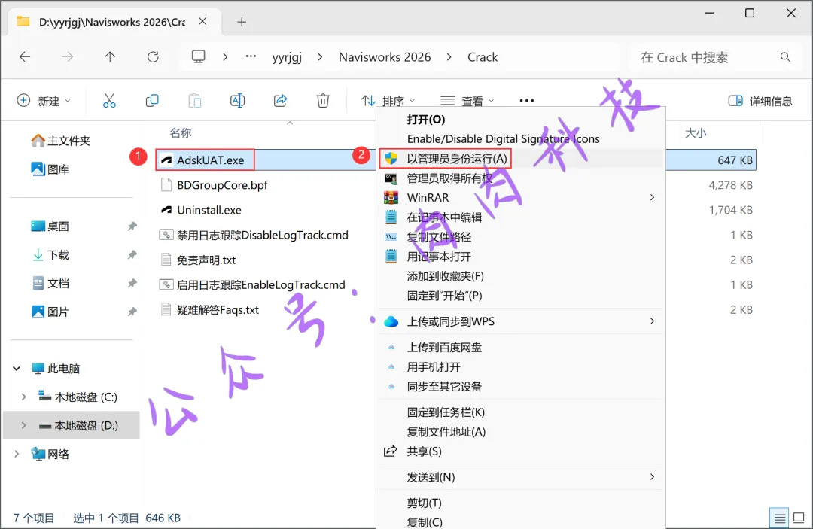
Task: Go up one folder level
Action: tap(110, 57)
